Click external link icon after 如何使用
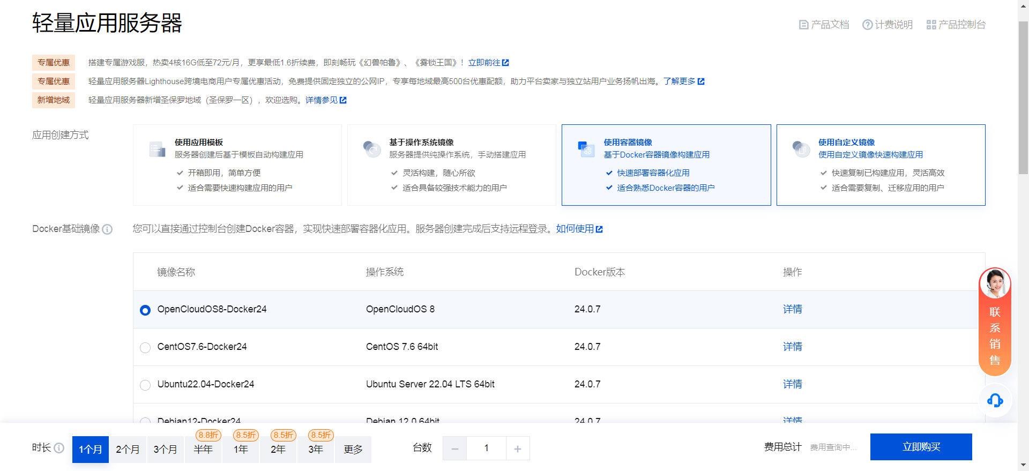The height and width of the screenshot is (471, 1029). [x=599, y=229]
